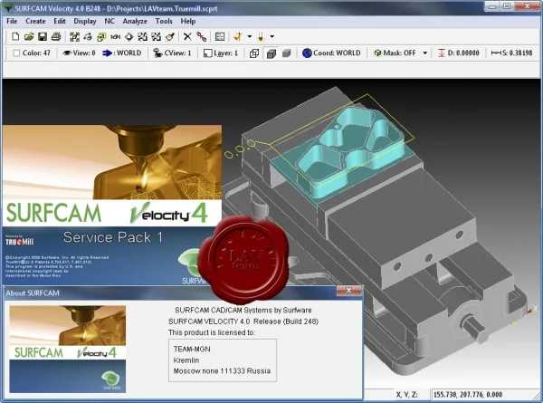This screenshot has width=543, height=403.
Task: Click the 'X, Y, Z:' status bar label
Action: pyautogui.click(x=407, y=394)
